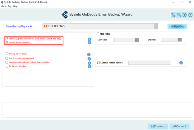Viewport: 194px width, 130px height.
Task: Show info for Set Backup Schedule
Action: pos(89,67)
